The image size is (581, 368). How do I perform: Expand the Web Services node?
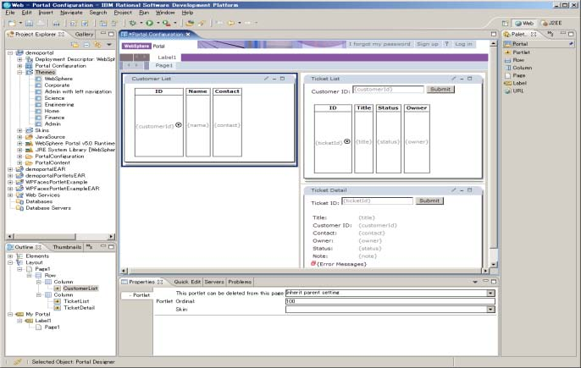(x=10, y=195)
